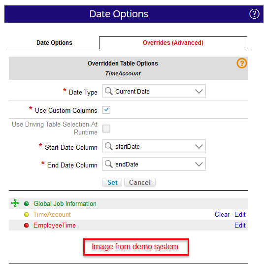Screen dimensions: 264x264
Task: Click the Set button
Action: click(x=112, y=183)
